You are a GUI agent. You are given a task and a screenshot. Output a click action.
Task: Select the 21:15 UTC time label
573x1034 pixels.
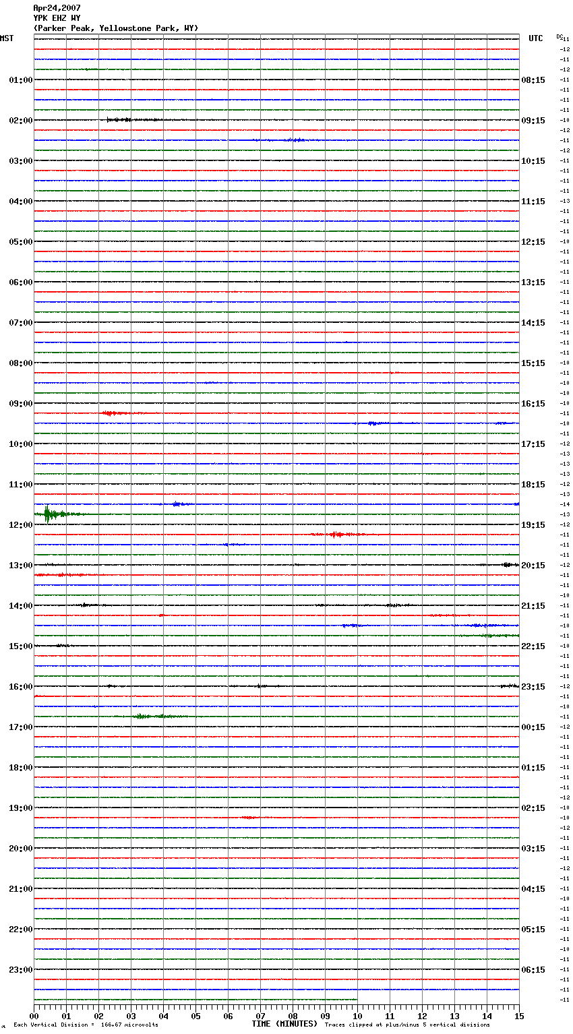click(533, 606)
